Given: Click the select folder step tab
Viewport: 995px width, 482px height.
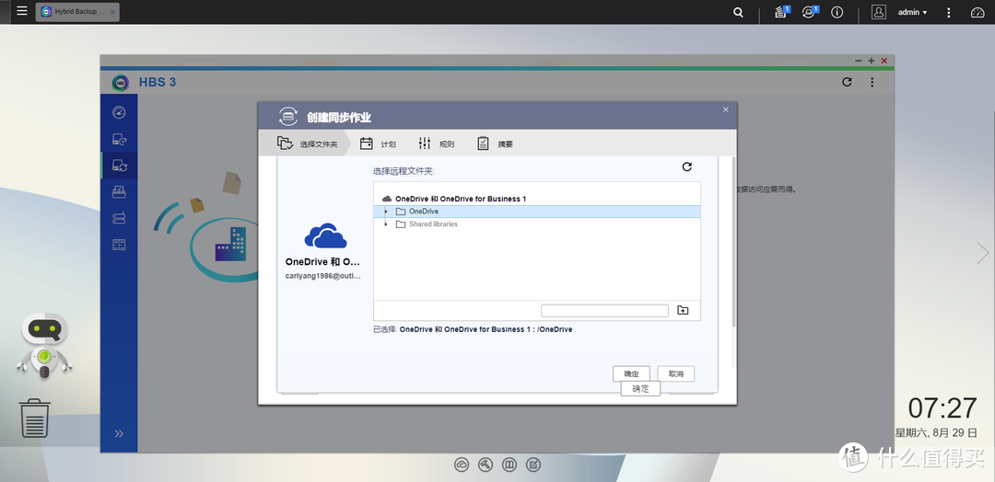Looking at the screenshot, I should (x=307, y=143).
